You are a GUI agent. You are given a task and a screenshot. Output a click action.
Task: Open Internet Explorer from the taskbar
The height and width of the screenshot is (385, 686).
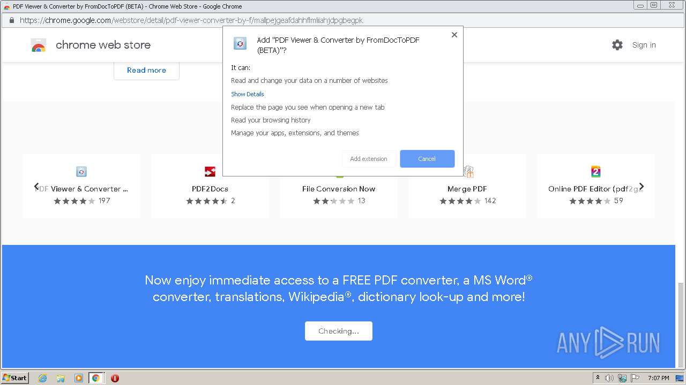pos(43,378)
